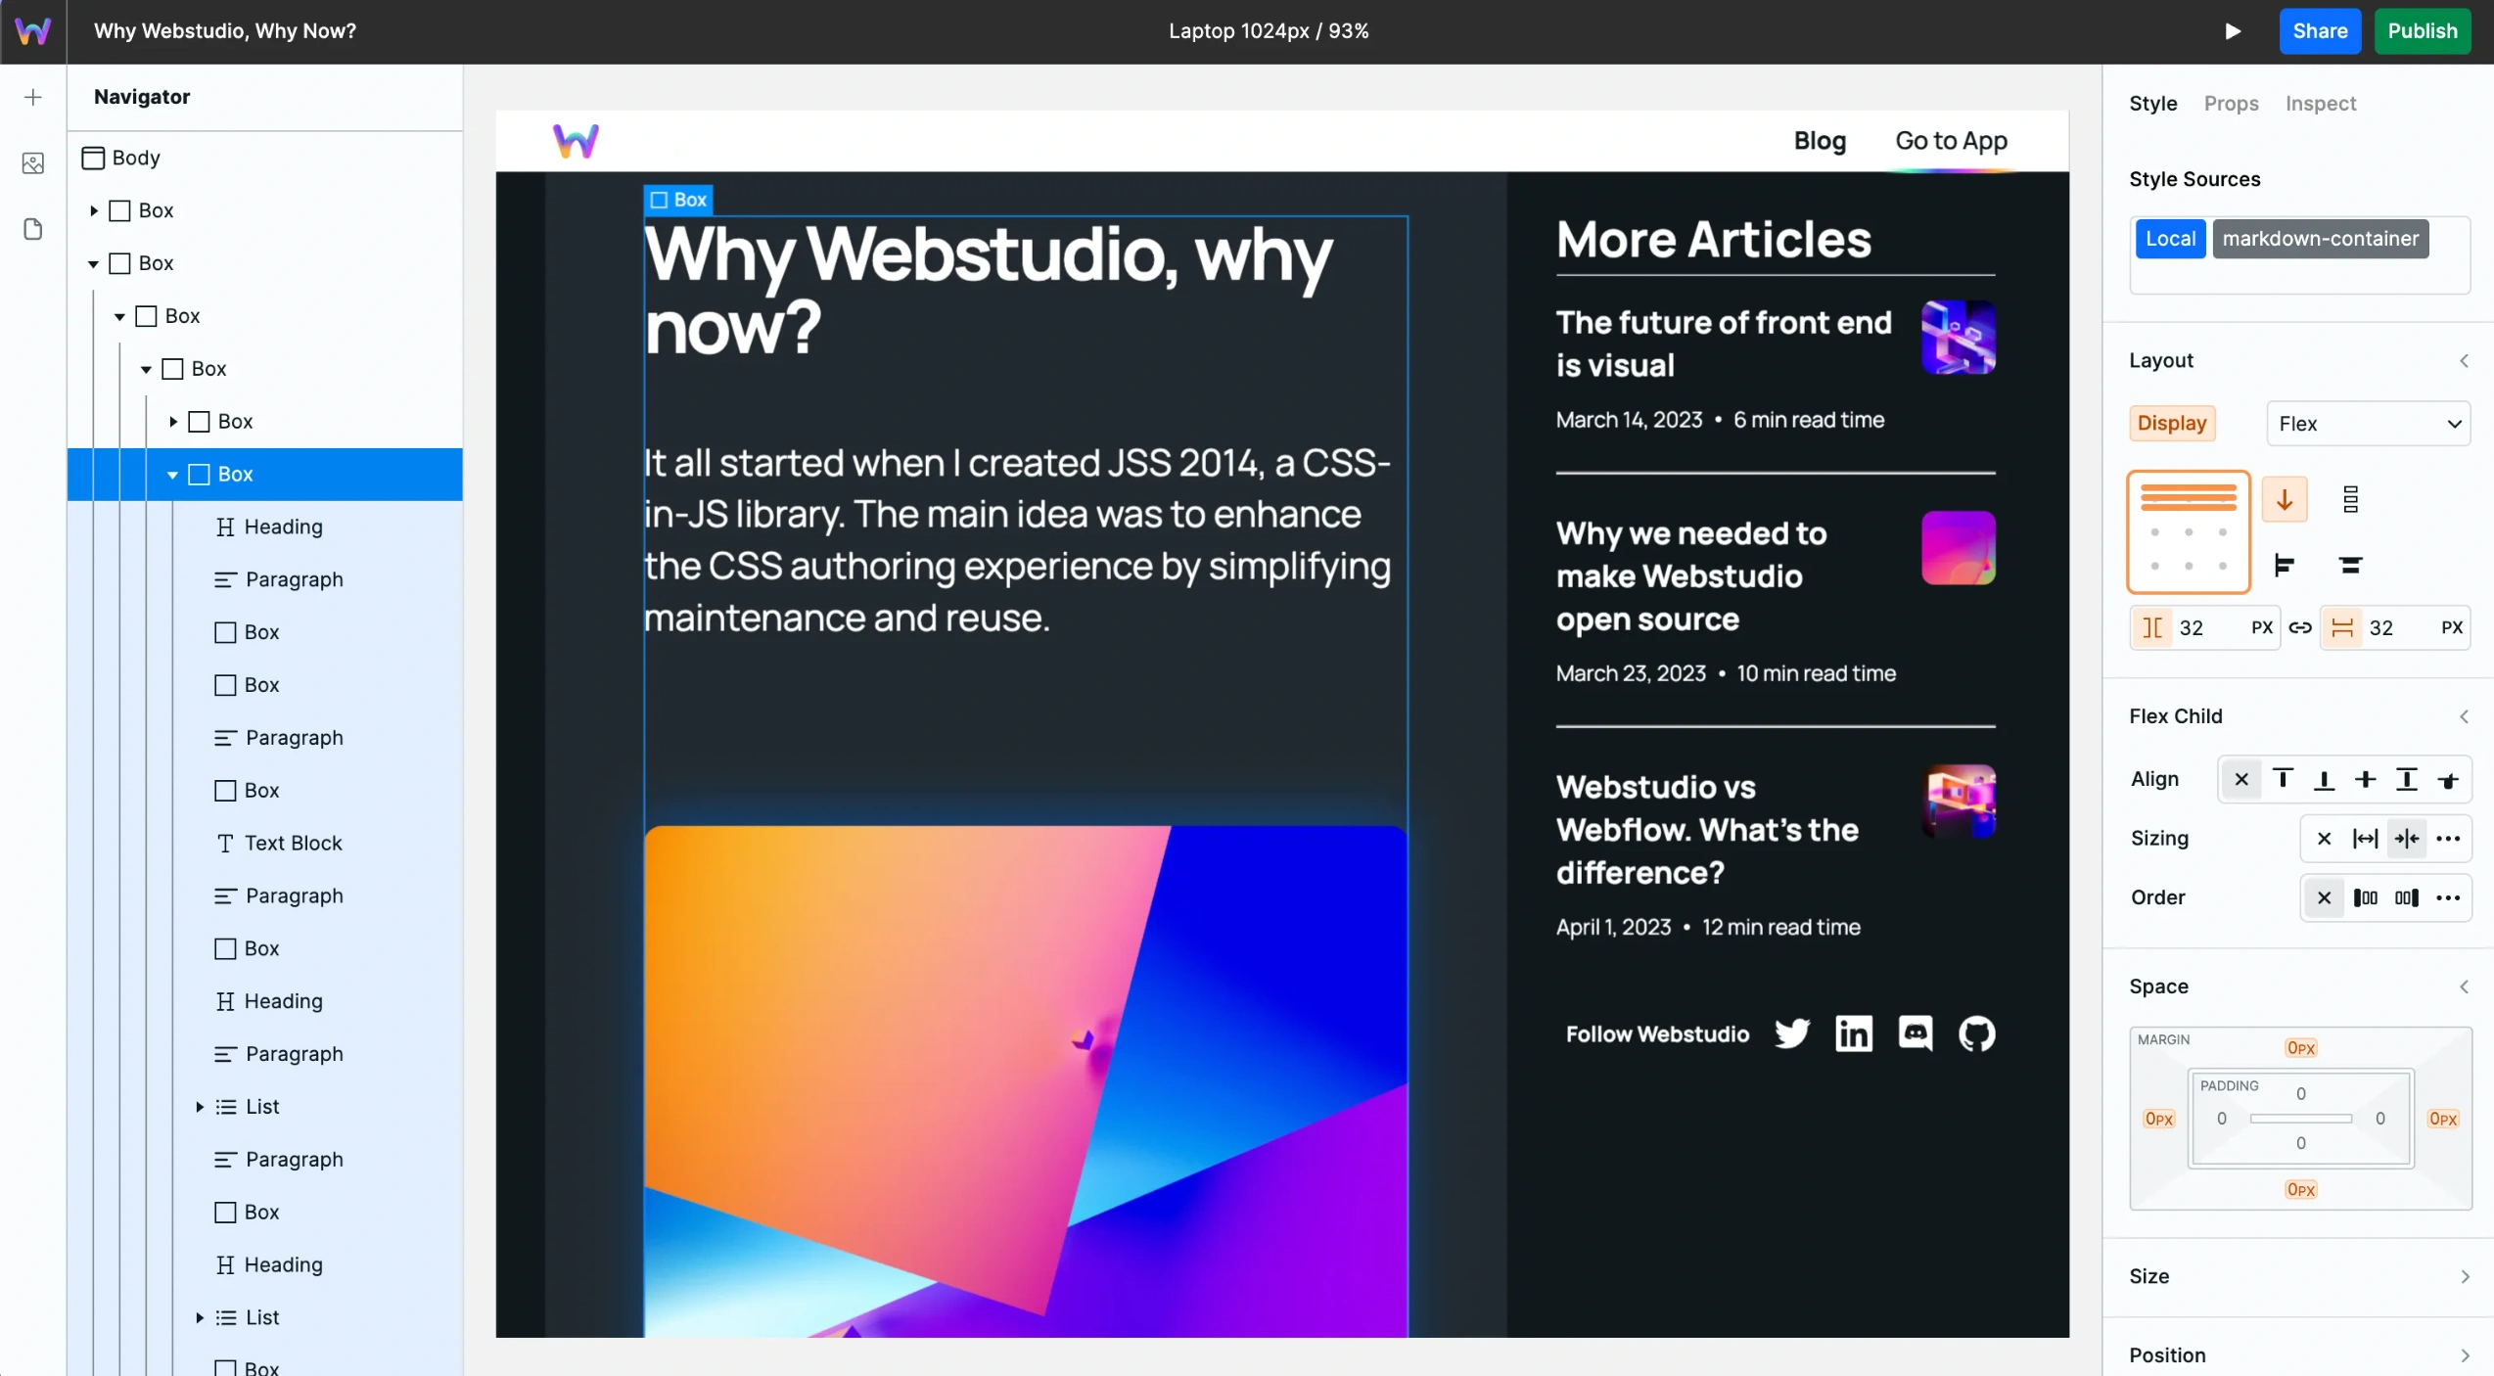The image size is (2494, 1376).
Task: Collapse the Layout section
Action: coord(2464,361)
